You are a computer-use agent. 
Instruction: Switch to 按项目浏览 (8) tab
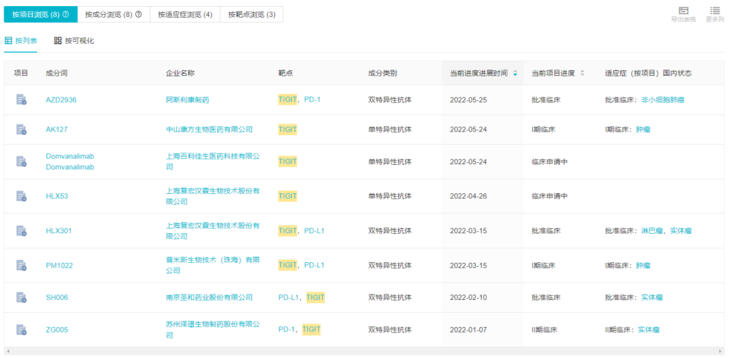pyautogui.click(x=41, y=14)
